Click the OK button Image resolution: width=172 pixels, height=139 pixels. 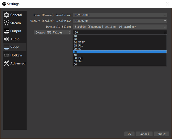click(x=129, y=134)
